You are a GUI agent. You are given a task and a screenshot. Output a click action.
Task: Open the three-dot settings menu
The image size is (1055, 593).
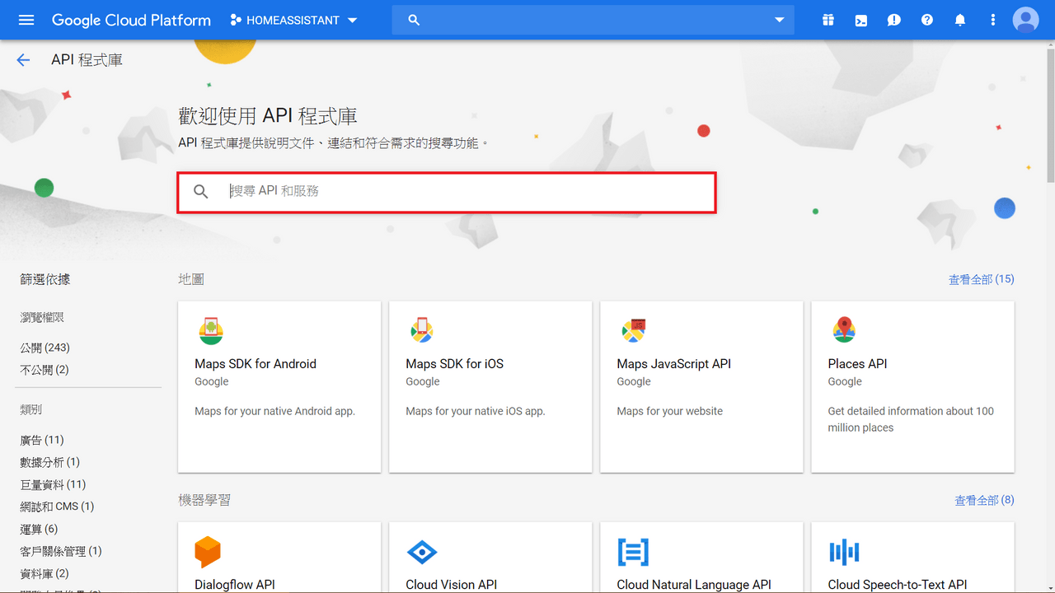pyautogui.click(x=993, y=20)
